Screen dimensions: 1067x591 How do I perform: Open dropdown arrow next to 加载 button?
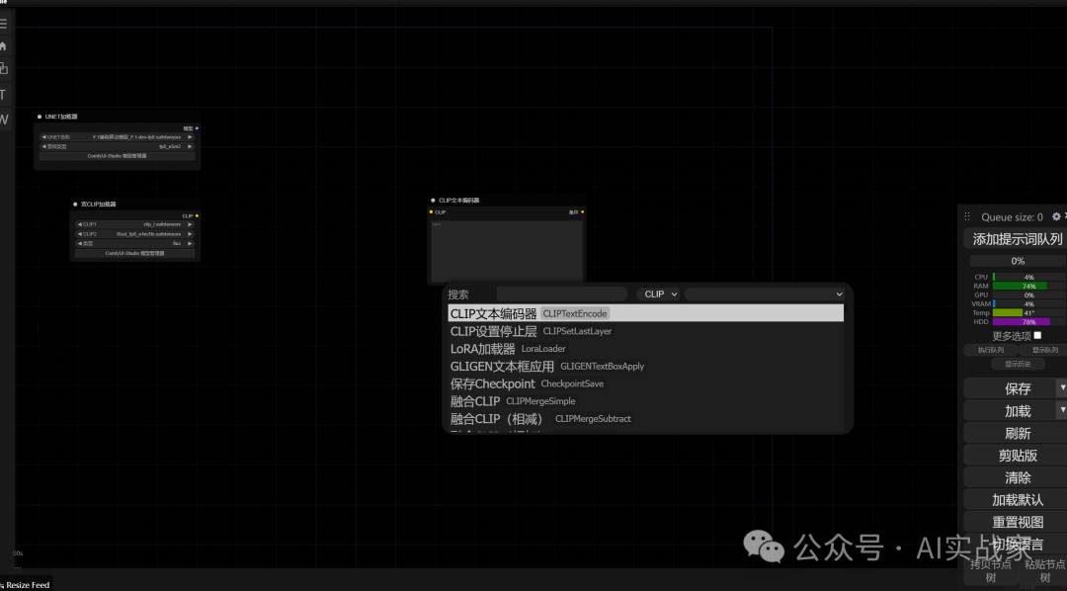click(1061, 410)
